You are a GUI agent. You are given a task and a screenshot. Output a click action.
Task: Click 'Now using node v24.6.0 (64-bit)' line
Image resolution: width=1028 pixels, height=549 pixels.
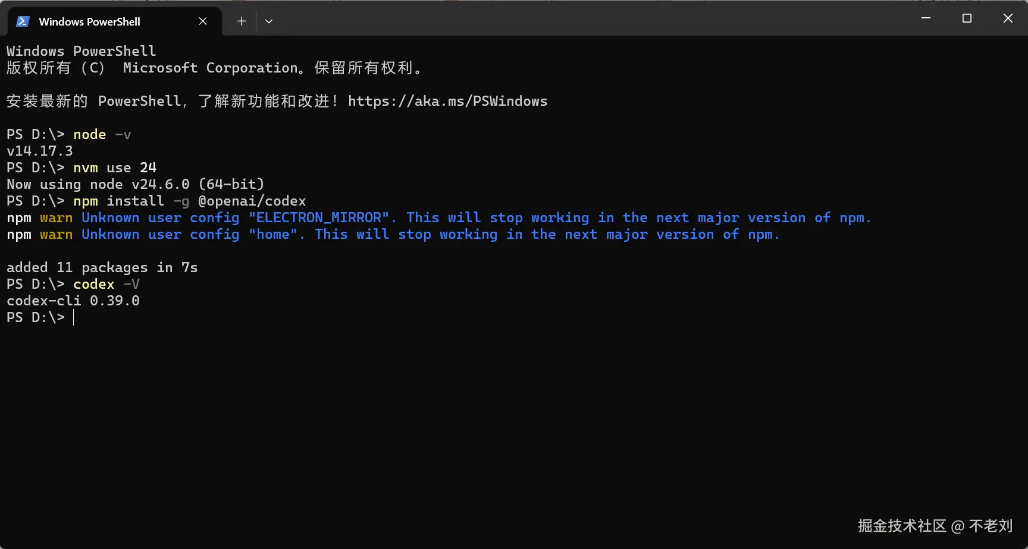pyautogui.click(x=135, y=184)
